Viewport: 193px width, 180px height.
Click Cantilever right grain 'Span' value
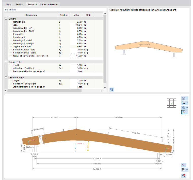click(x=76, y=87)
